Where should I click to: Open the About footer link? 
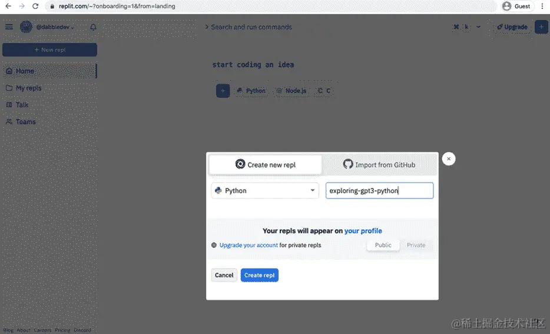tap(24, 330)
